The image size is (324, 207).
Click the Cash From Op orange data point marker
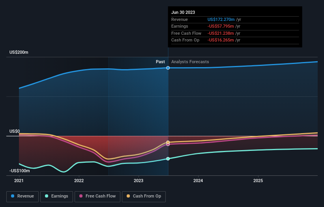[x=168, y=142]
